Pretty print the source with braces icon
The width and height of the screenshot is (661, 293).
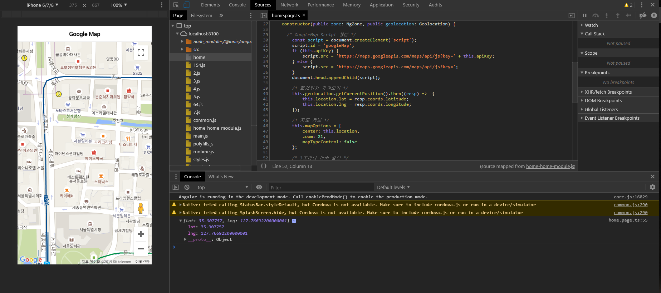[264, 166]
